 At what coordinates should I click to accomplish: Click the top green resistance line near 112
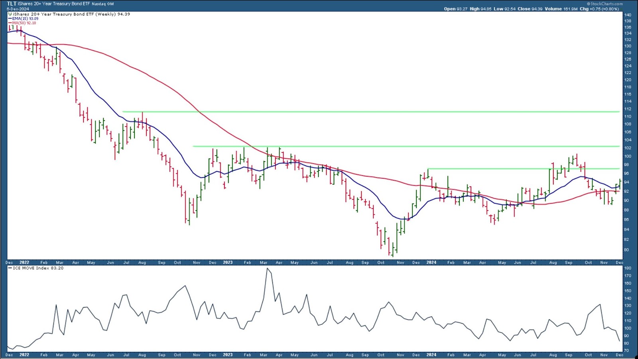pyautogui.click(x=371, y=112)
